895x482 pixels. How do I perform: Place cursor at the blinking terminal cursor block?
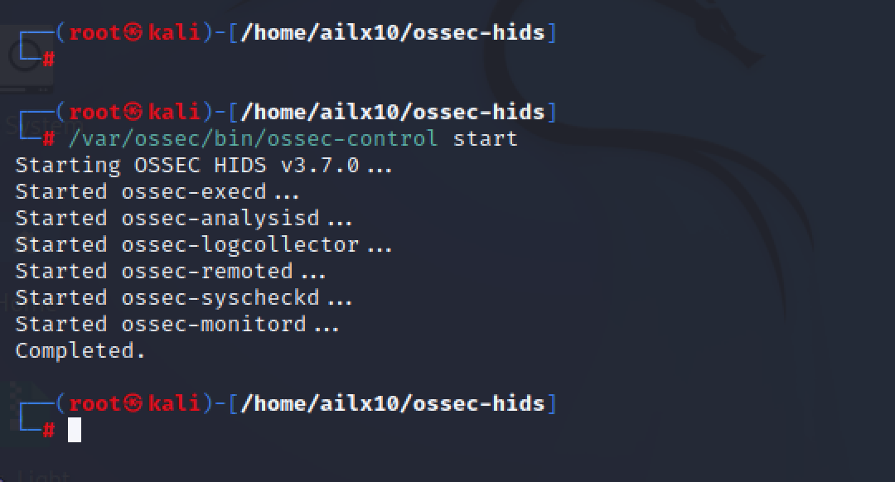point(75,430)
